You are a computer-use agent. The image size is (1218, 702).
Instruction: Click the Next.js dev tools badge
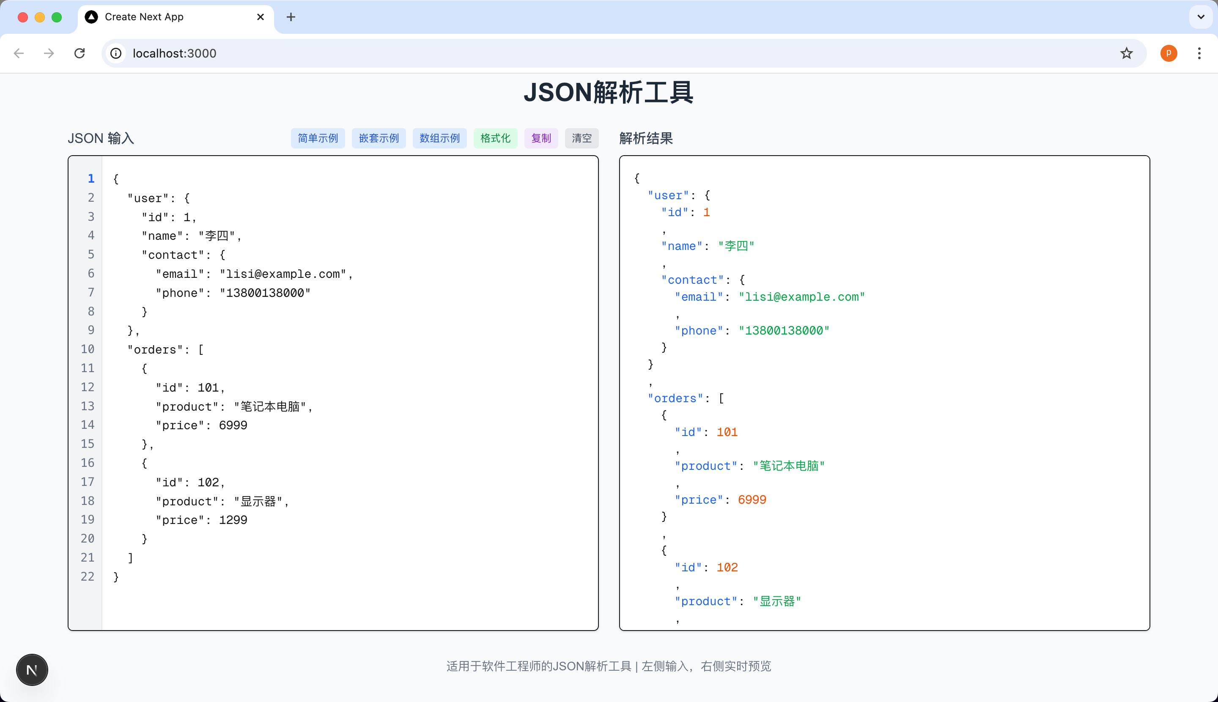[x=32, y=670]
